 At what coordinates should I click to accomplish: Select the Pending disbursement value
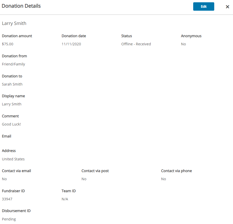pos(9,219)
